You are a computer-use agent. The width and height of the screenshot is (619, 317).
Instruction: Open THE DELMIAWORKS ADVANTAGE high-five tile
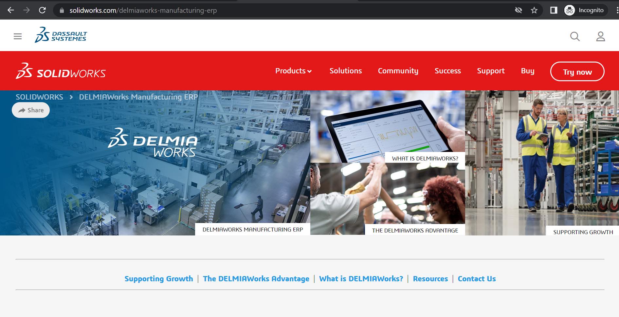tap(388, 199)
